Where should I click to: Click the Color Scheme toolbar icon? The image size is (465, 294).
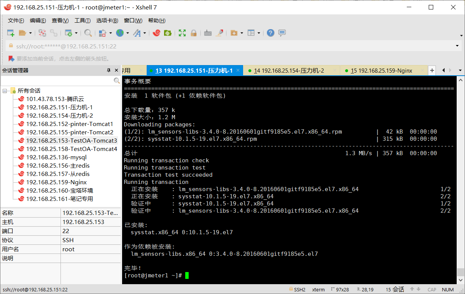(102, 33)
